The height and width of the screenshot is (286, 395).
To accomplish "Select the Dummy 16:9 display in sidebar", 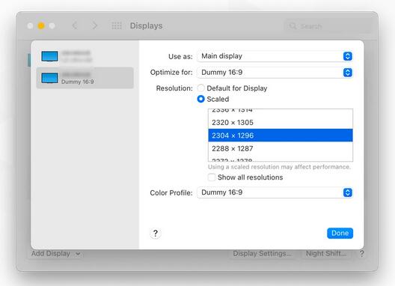I will click(85, 78).
